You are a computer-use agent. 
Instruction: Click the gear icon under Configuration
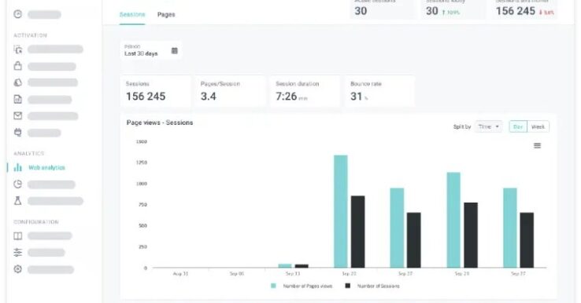coord(18,269)
